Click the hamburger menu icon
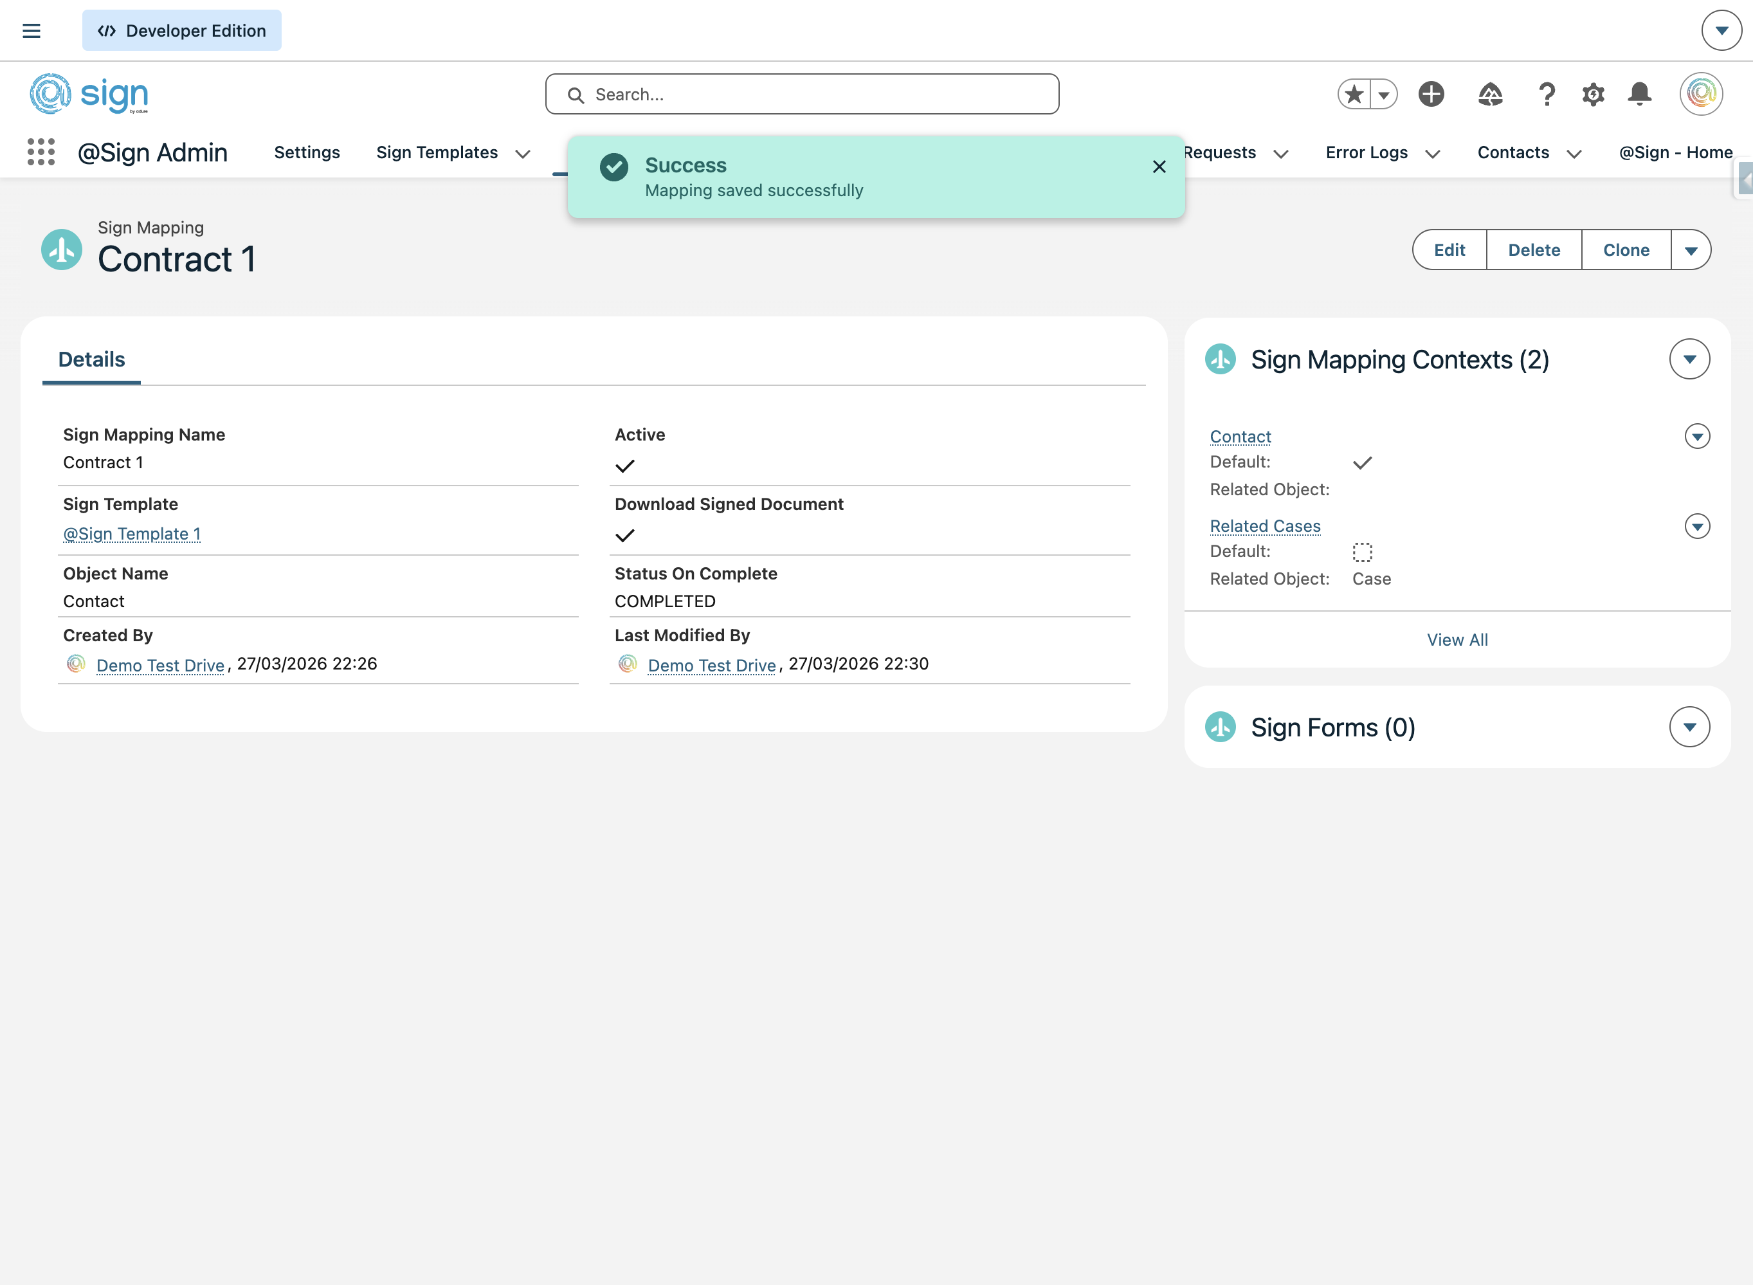 point(31,31)
